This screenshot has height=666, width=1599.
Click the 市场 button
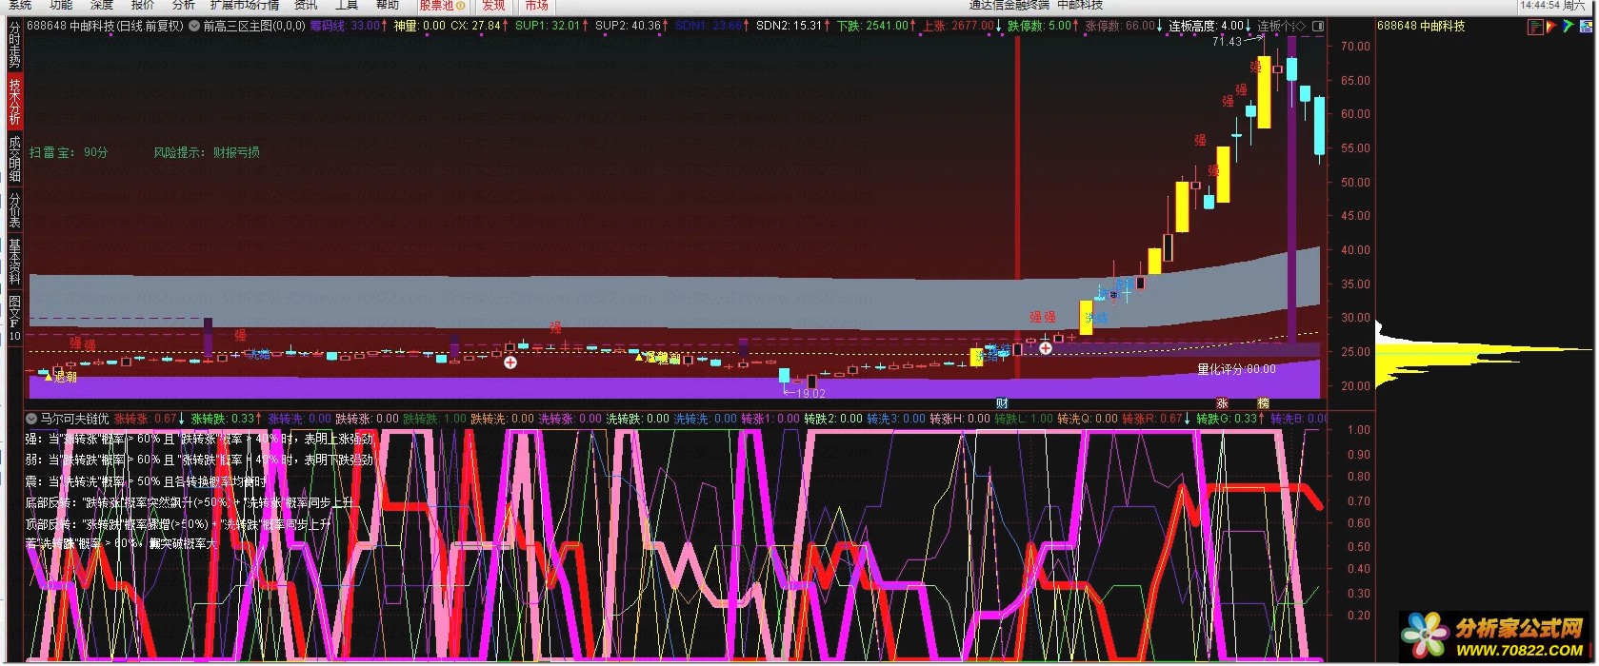(536, 5)
